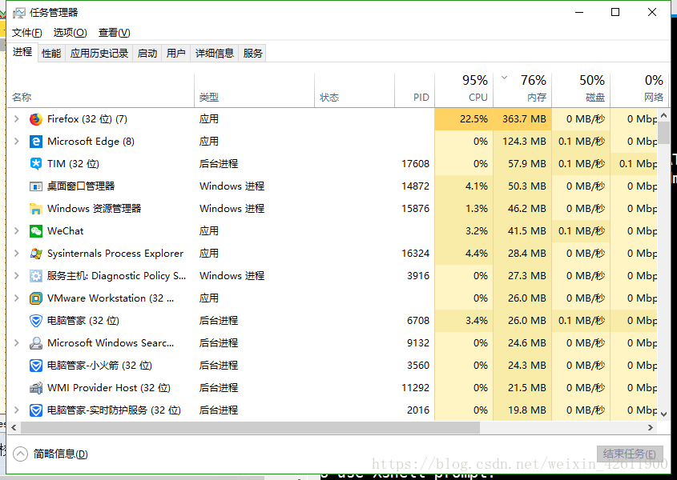Click the vertical scrollbar down arrow
This screenshot has height=480, width=677.
point(664,414)
